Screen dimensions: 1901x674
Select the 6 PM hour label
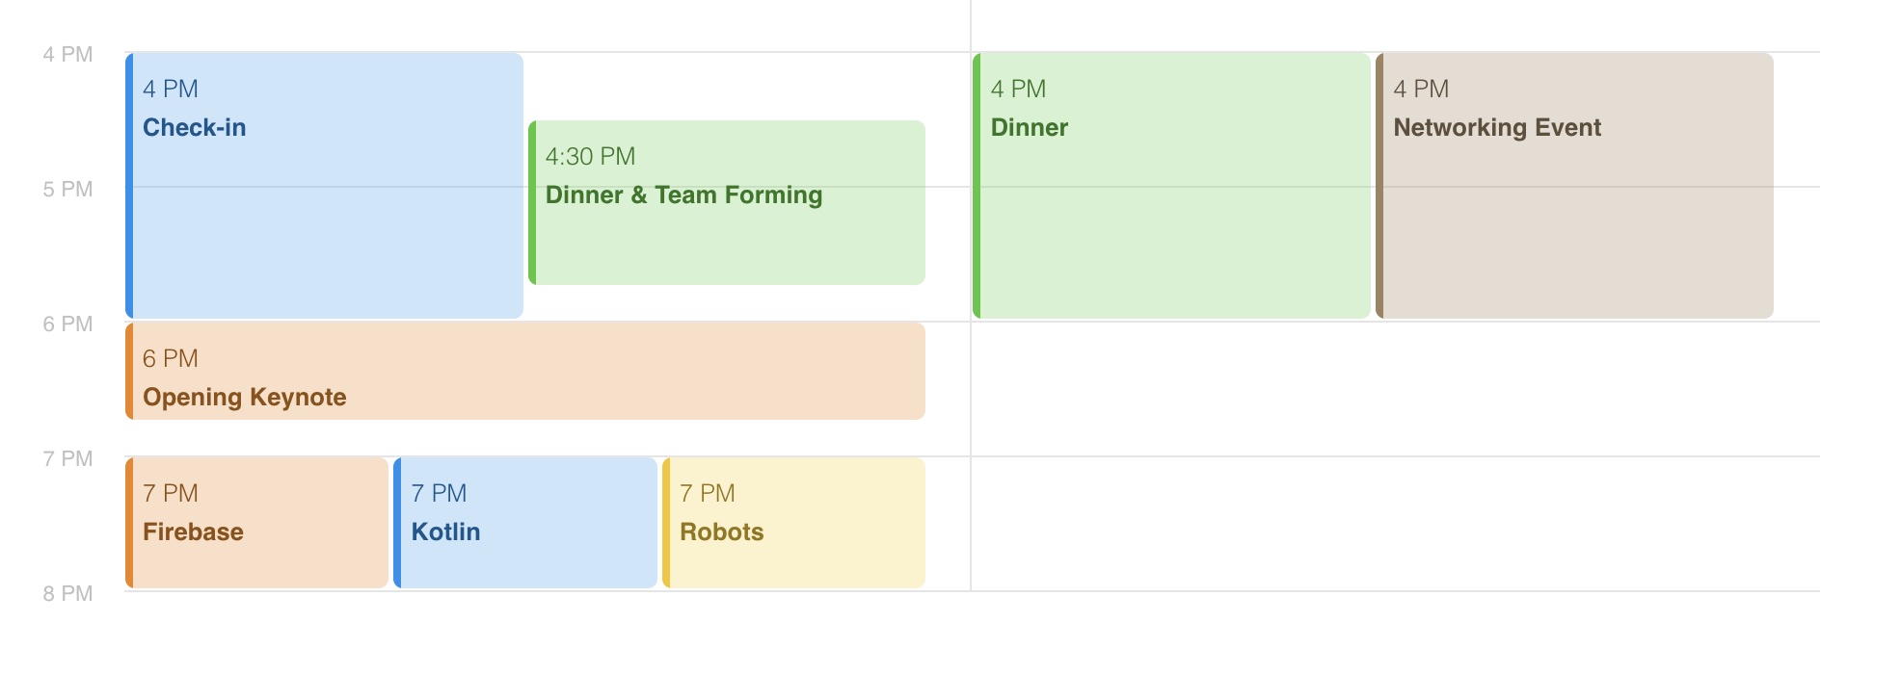click(x=67, y=324)
